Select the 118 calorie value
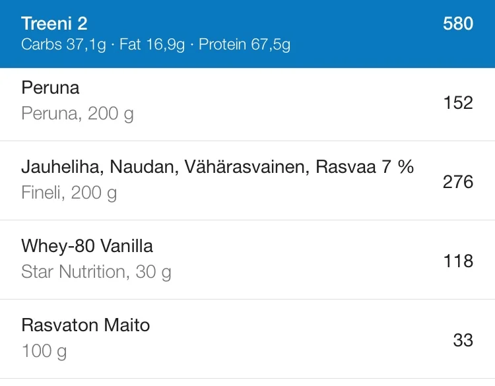Image resolution: width=495 pixels, height=386 pixels. point(458,261)
